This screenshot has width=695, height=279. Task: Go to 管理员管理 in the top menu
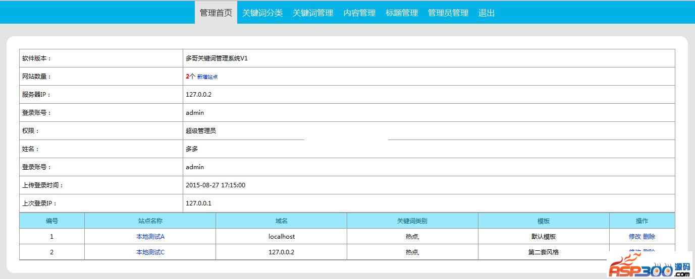click(x=448, y=13)
